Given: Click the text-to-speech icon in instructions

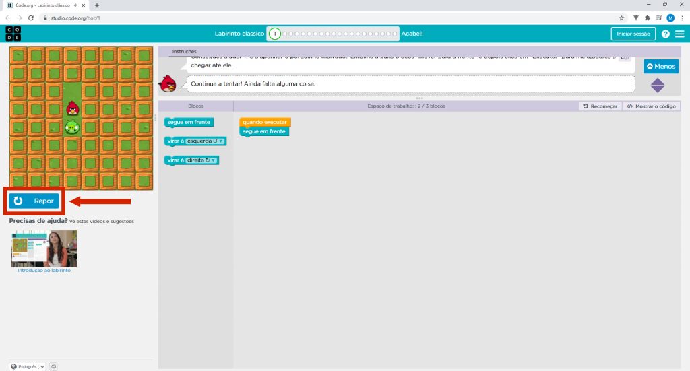Looking at the screenshot, I should 624,57.
